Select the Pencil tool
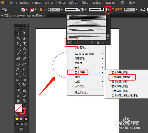The width and height of the screenshot is (148, 133). [24, 54]
